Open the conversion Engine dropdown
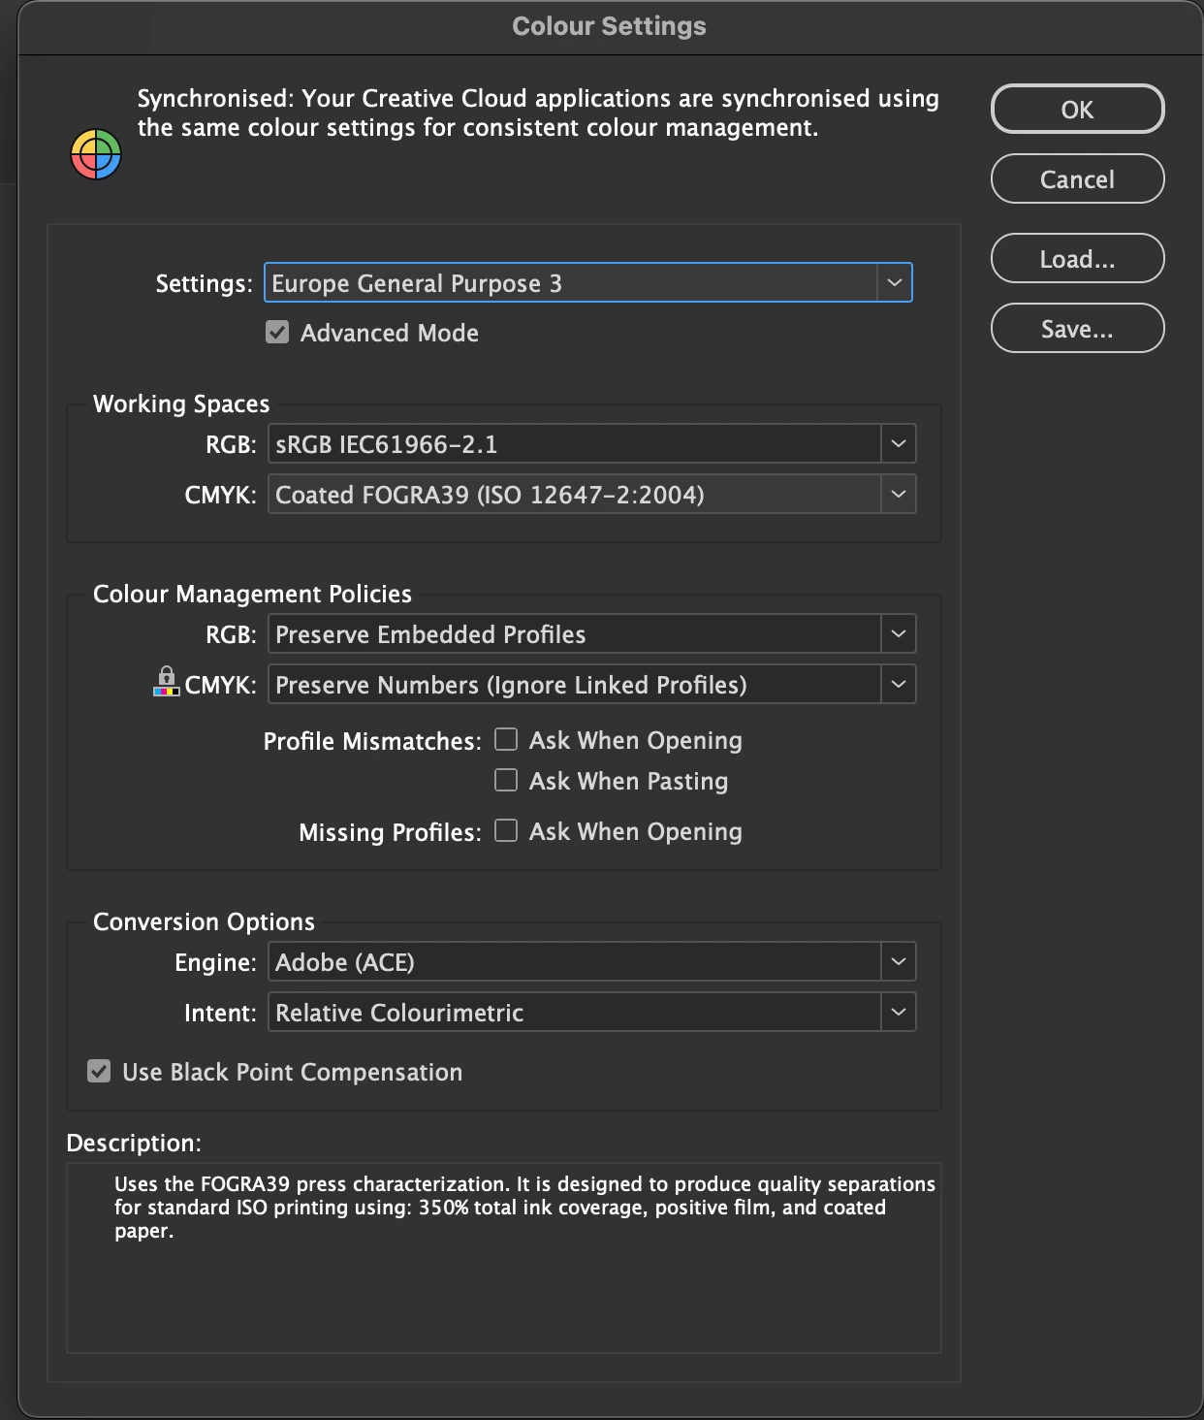 (591, 962)
